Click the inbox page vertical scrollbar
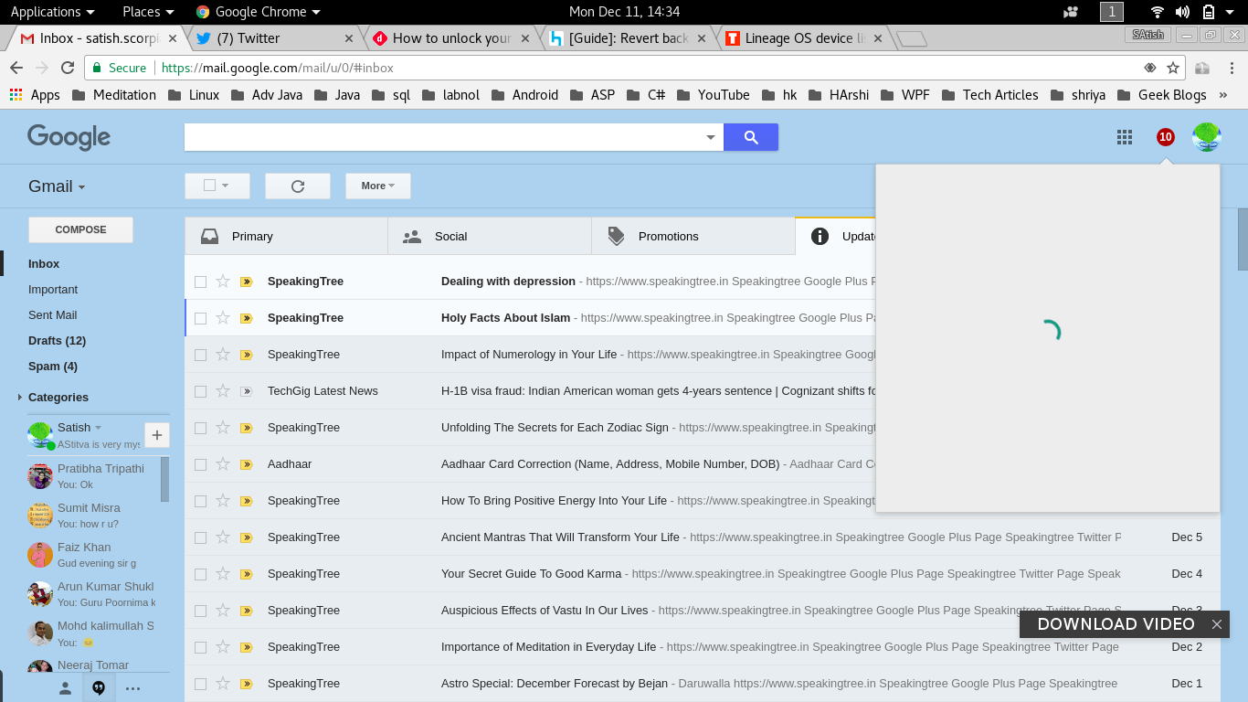Image resolution: width=1248 pixels, height=702 pixels. (x=1243, y=239)
